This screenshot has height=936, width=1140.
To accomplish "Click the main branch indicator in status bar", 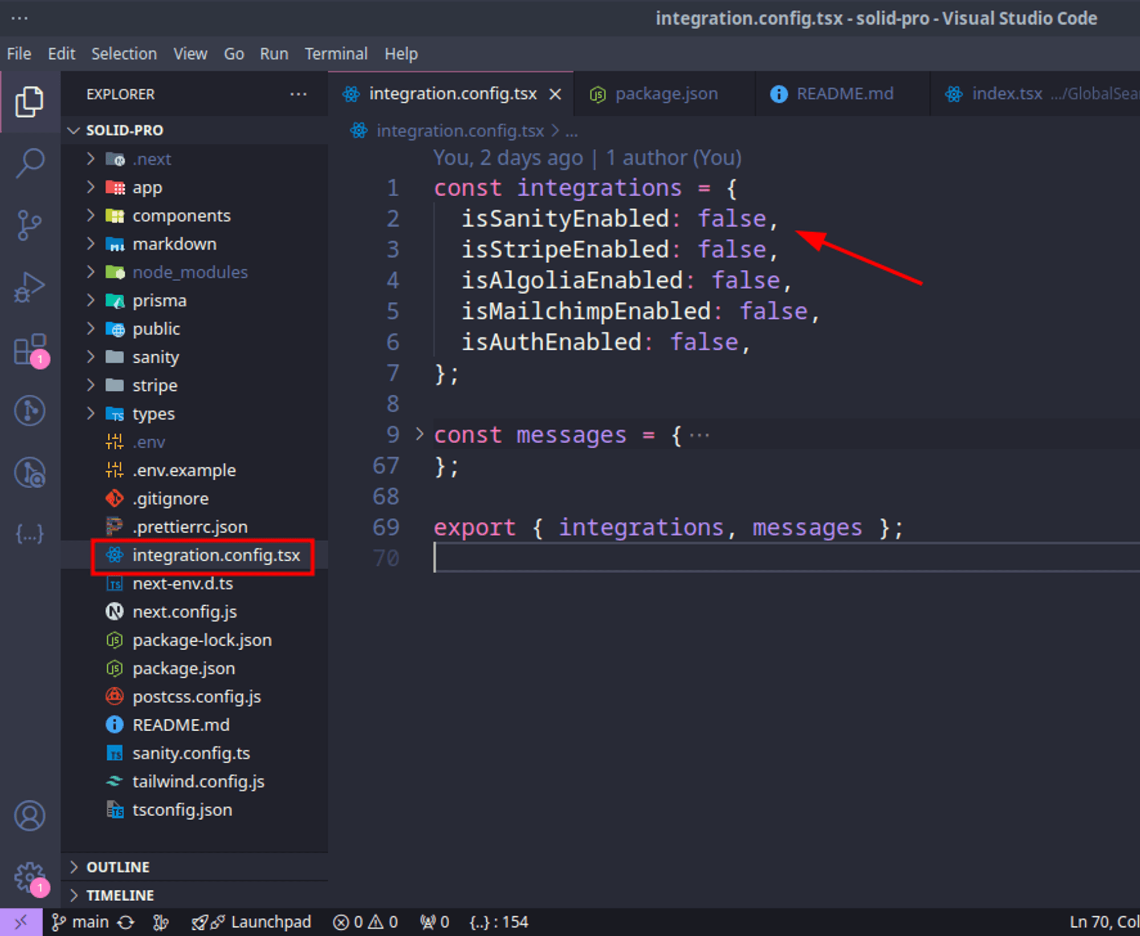I will pos(81,922).
